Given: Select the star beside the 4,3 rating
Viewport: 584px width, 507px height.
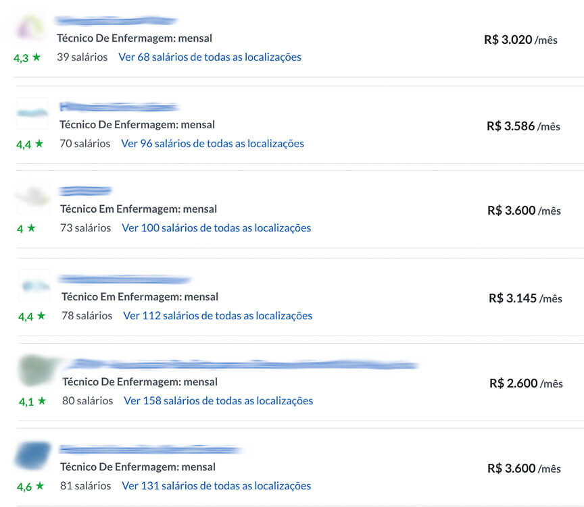Looking at the screenshot, I should pos(36,57).
